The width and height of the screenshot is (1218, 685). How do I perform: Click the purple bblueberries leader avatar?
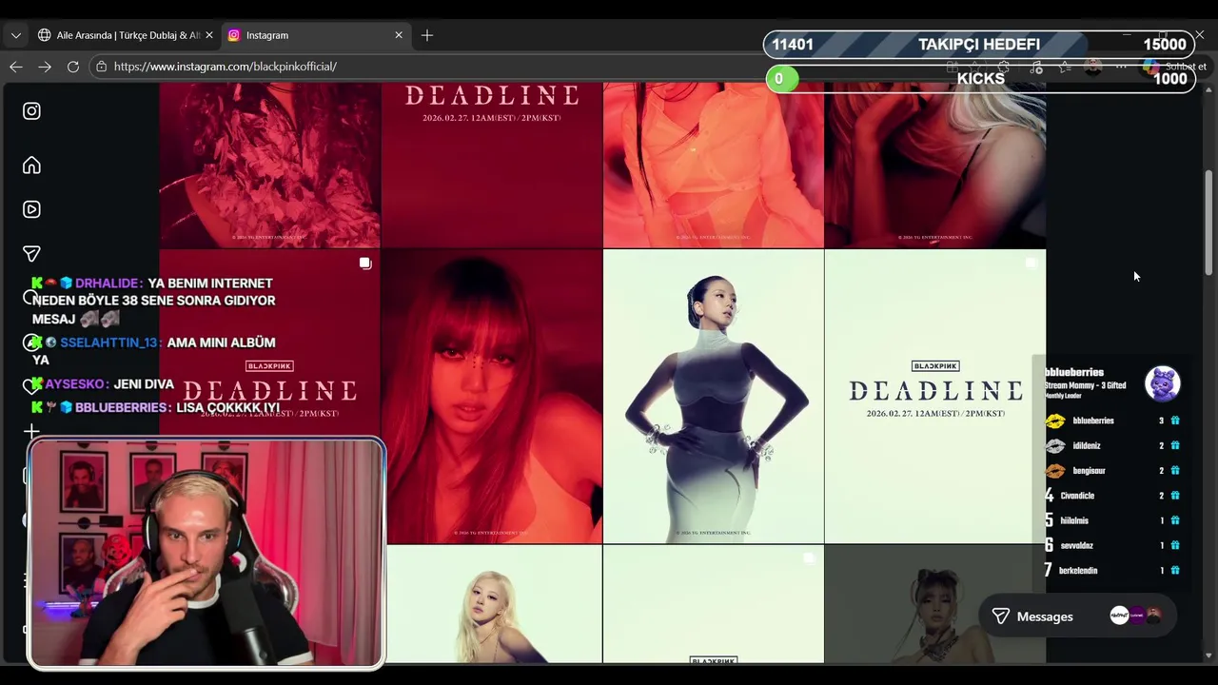(1162, 383)
